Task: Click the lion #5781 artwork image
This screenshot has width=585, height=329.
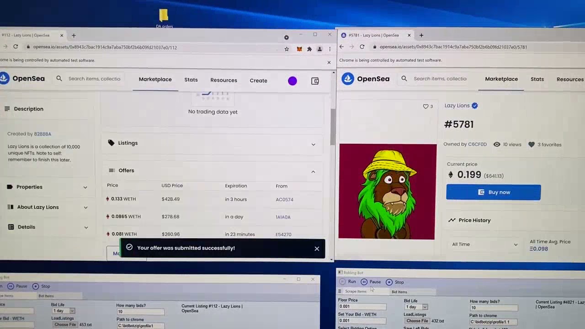Action: tap(388, 192)
